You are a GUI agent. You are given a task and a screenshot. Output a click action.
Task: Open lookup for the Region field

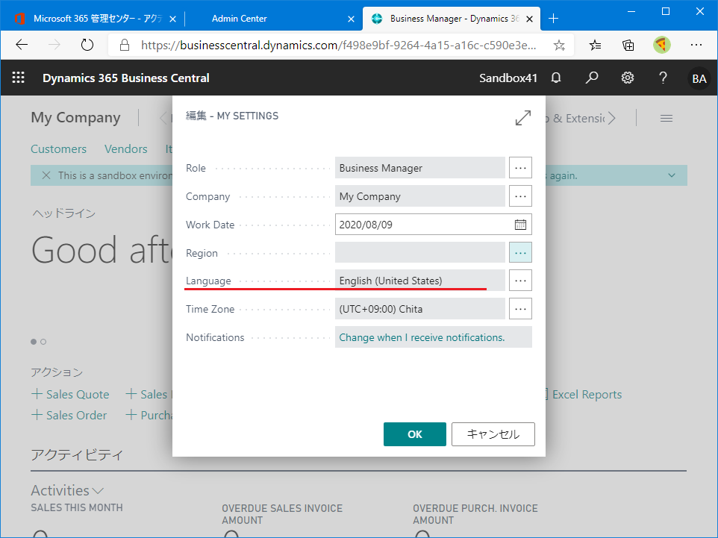[x=521, y=252]
